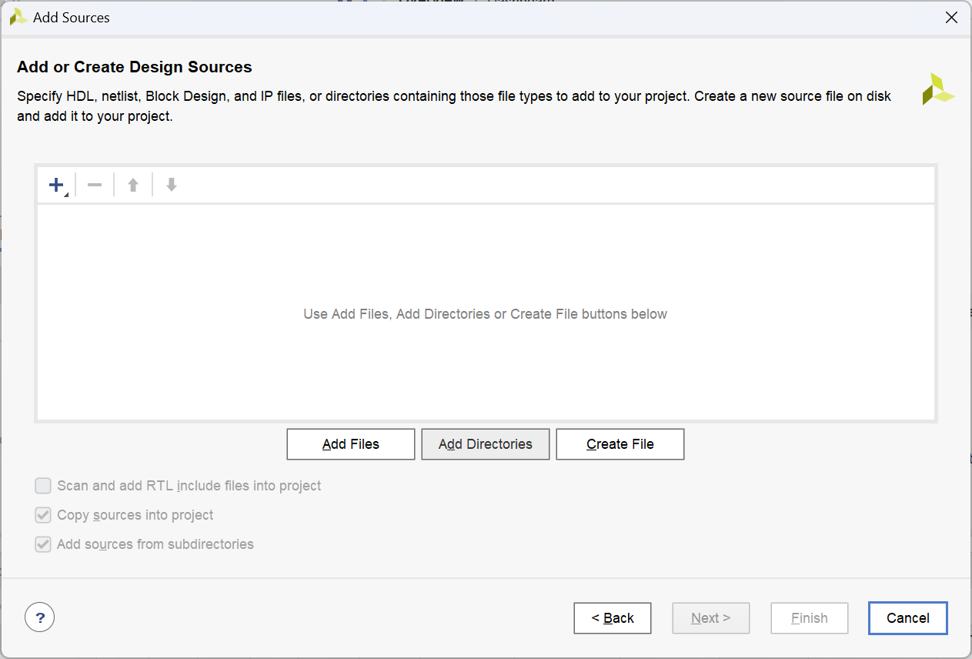
Task: Close the Add Sources dialog window
Action: [x=951, y=17]
